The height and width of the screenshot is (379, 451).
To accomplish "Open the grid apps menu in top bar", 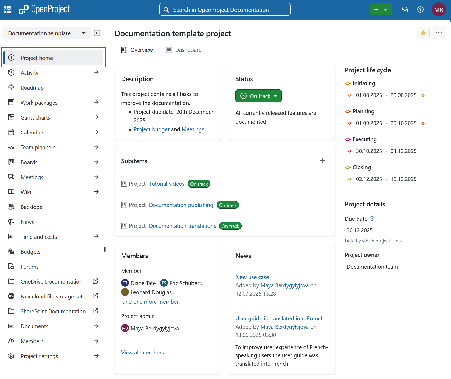I will pos(8,9).
